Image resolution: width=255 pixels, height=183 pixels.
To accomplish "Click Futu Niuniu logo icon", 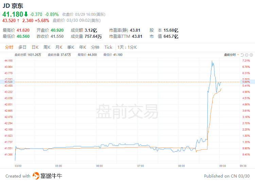I will click(36, 176).
